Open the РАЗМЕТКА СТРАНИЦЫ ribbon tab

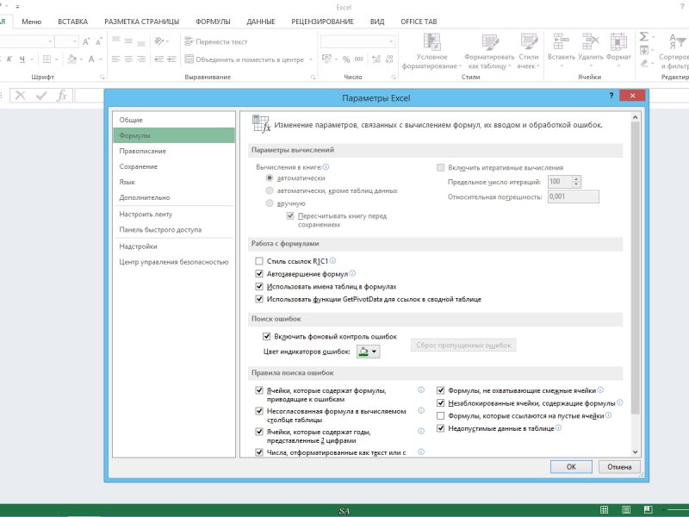pos(142,22)
